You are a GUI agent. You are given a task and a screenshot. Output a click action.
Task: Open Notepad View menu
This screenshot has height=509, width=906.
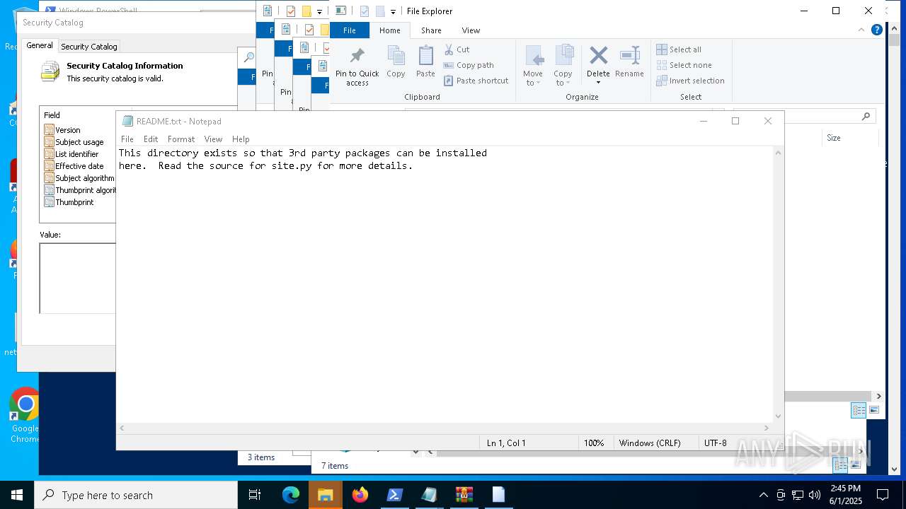coord(213,139)
